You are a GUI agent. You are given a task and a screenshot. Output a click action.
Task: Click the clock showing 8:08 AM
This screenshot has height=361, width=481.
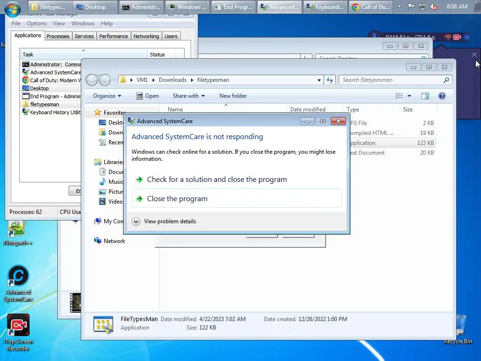(x=457, y=7)
